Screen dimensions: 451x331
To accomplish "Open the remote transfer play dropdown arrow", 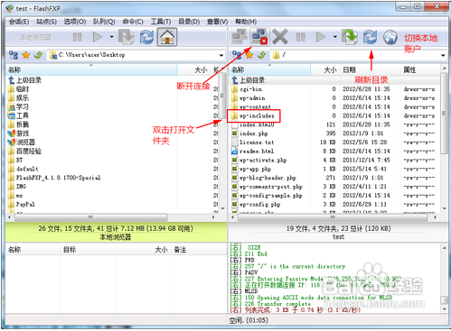I will [334, 37].
